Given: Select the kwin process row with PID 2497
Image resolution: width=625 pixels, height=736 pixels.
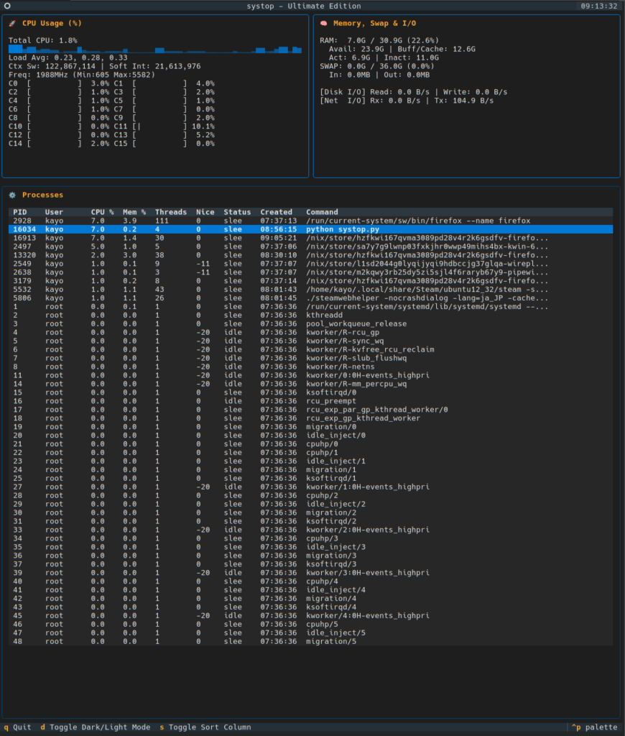Looking at the screenshot, I should click(310, 247).
